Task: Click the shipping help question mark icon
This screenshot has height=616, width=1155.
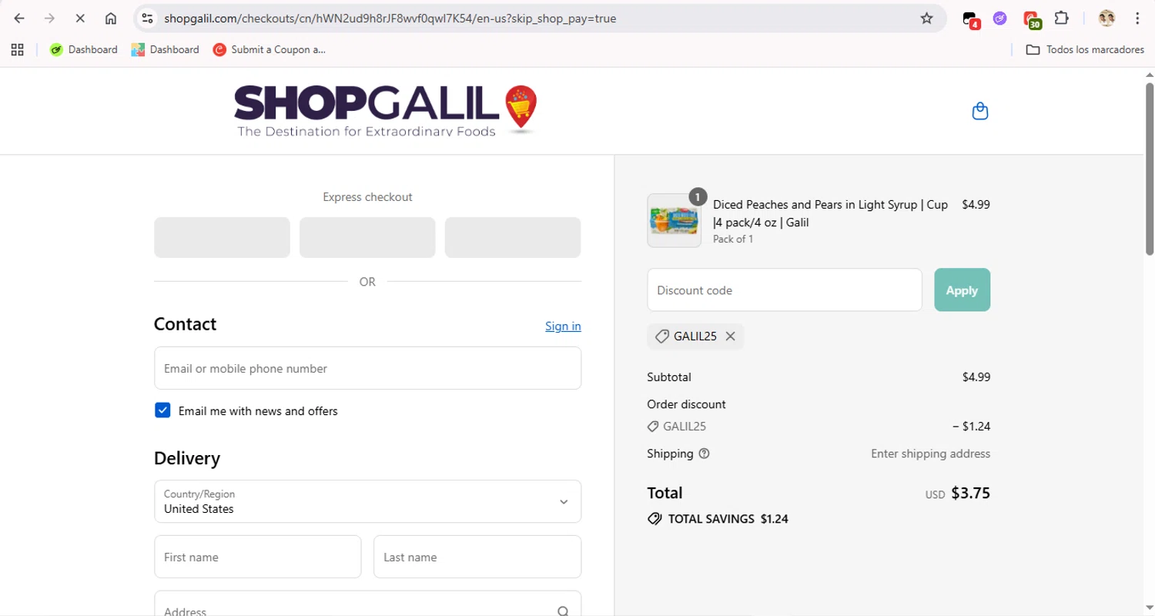Action: coord(704,454)
